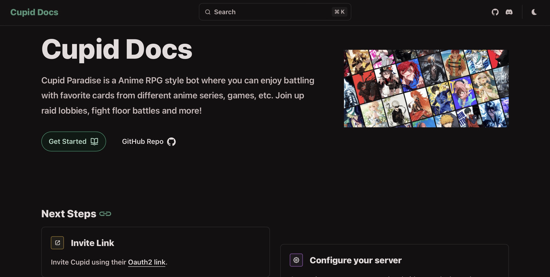The width and height of the screenshot is (550, 277).
Task: Click GitHub octocat icon beside GitHub Repo
Action: point(171,142)
